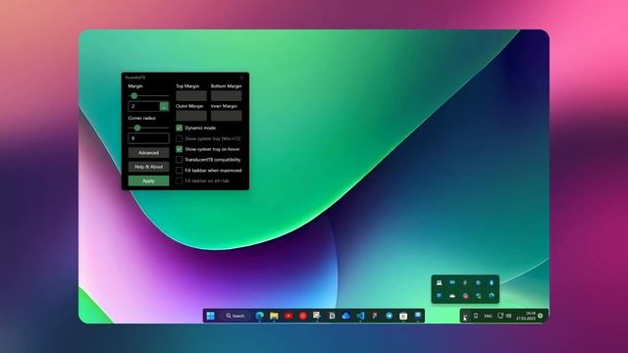The width and height of the screenshot is (628, 353).
Task: Launch Microsoft Edge from the taskbar
Action: [259, 316]
